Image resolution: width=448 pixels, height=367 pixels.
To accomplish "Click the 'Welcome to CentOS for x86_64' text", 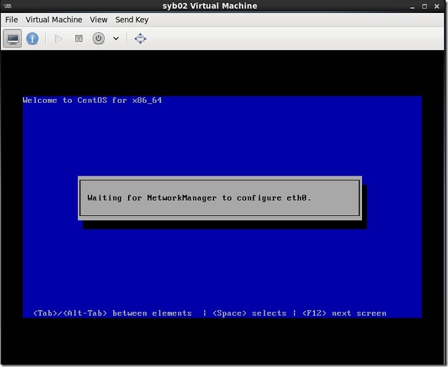I will pos(92,100).
